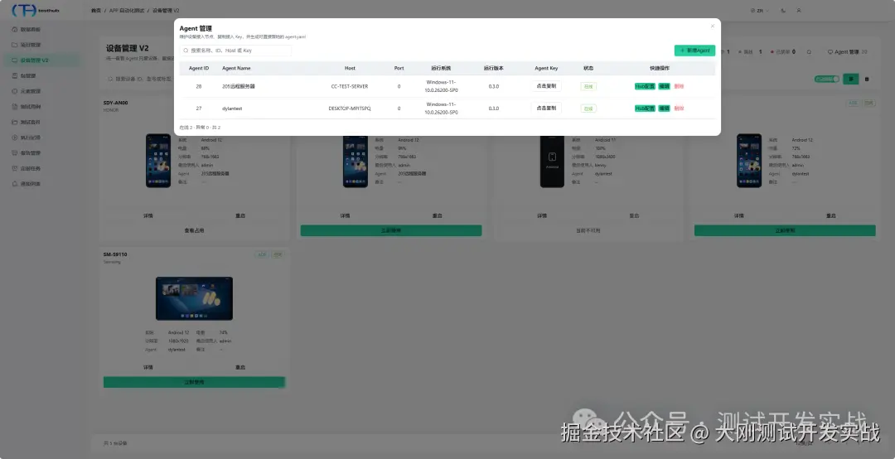Click ADB tag on SM-S9110 card
This screenshot has width=895, height=459.
262,254
